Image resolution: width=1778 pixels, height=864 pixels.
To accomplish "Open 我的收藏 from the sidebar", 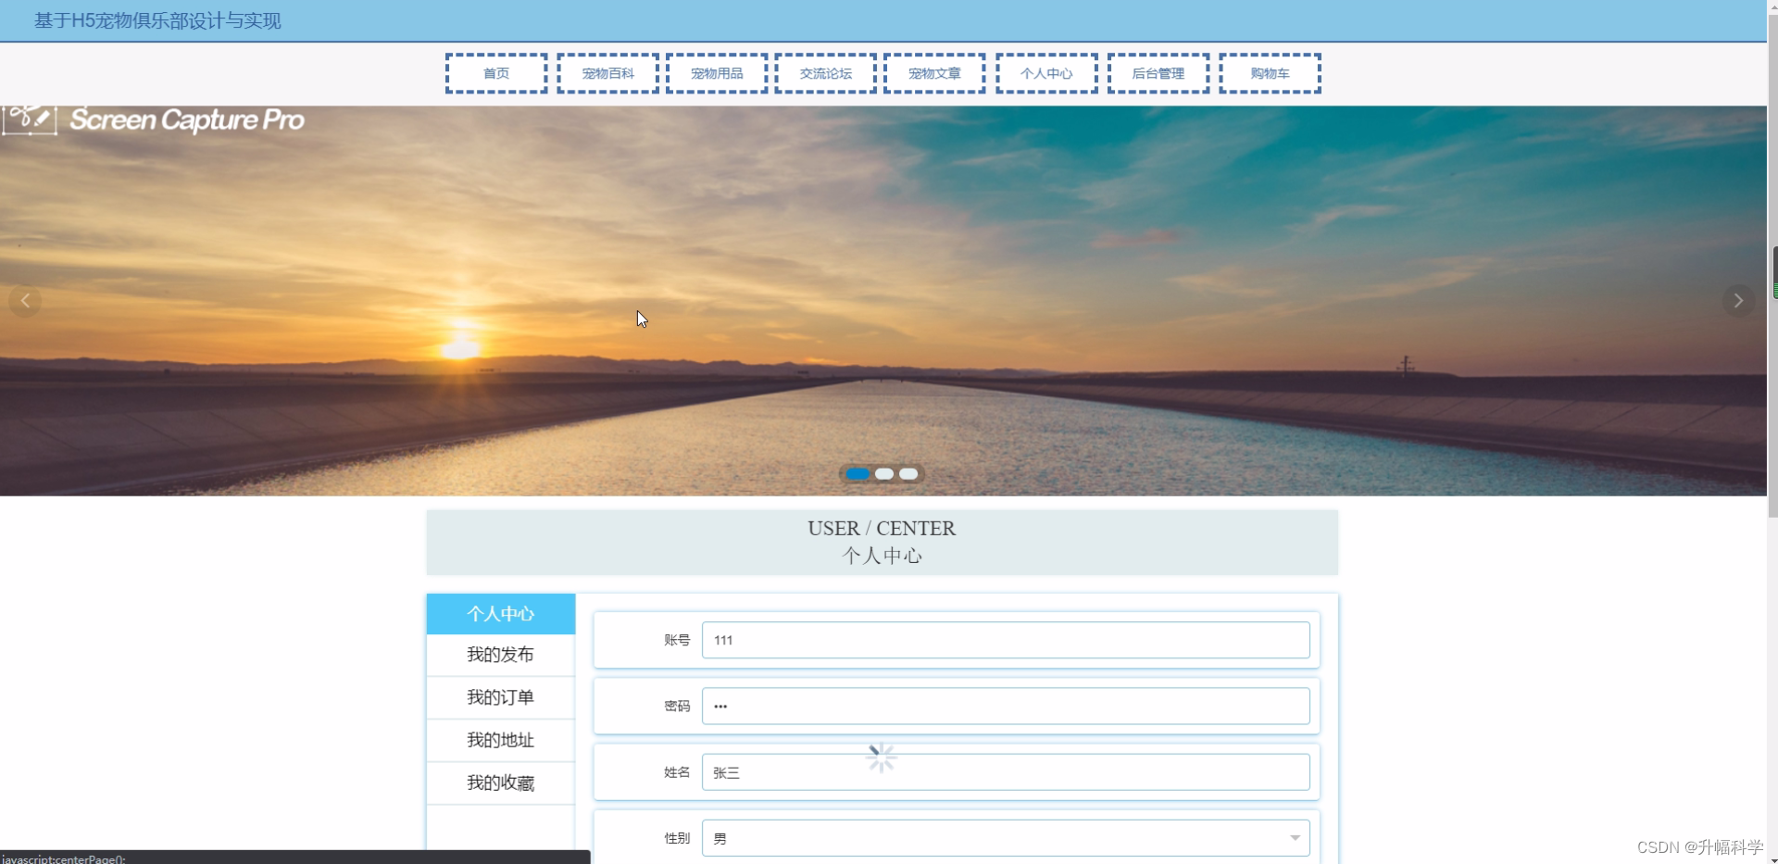I will pyautogui.click(x=500, y=783).
